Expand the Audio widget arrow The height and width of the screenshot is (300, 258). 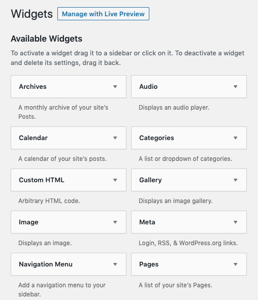pyautogui.click(x=236, y=87)
